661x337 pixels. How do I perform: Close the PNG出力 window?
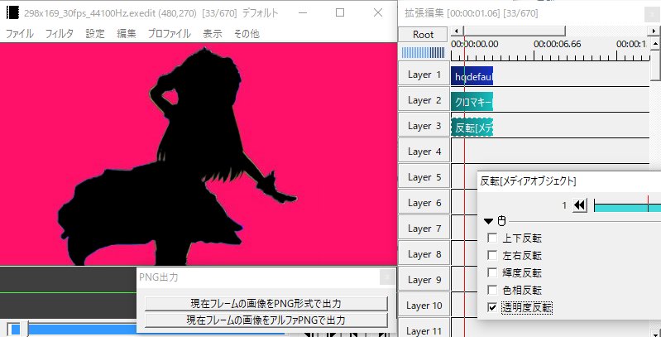387,277
